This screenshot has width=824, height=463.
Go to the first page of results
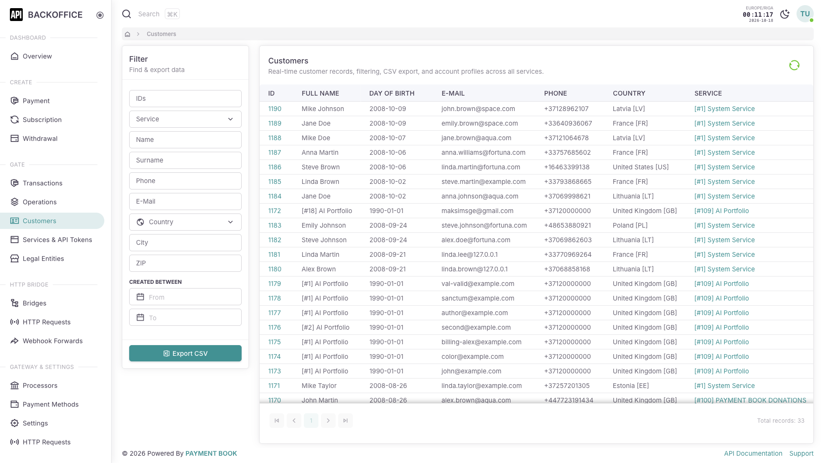[x=277, y=421]
